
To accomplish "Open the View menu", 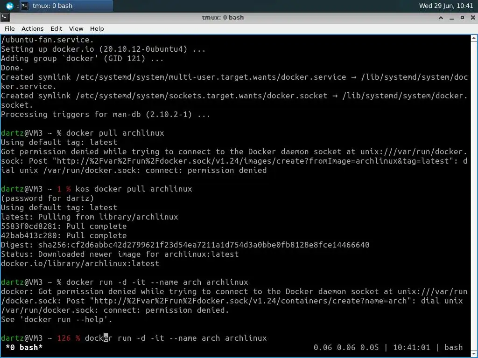I will (76, 28).
